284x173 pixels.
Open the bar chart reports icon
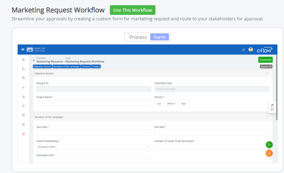pos(23,88)
